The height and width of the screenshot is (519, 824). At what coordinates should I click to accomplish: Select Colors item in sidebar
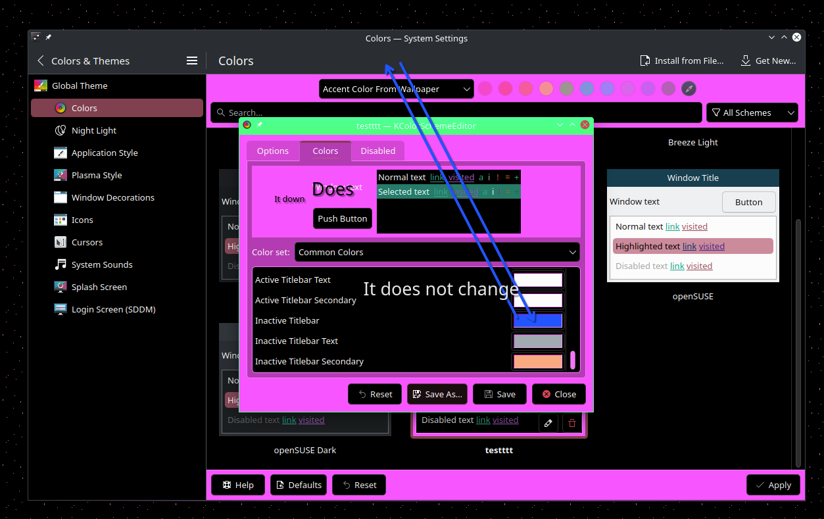point(117,108)
